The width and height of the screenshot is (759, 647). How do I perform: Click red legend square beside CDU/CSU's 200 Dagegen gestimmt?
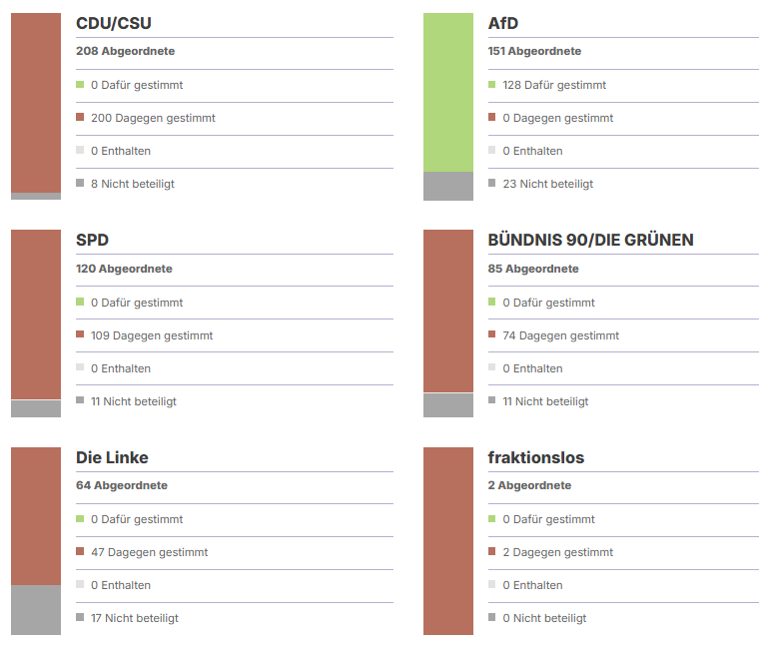80,118
